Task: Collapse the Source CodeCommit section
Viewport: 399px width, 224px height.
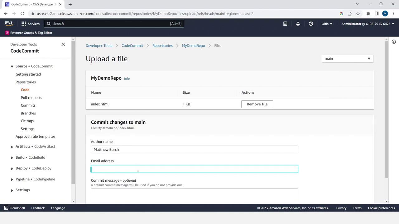Action: [x=12, y=66]
